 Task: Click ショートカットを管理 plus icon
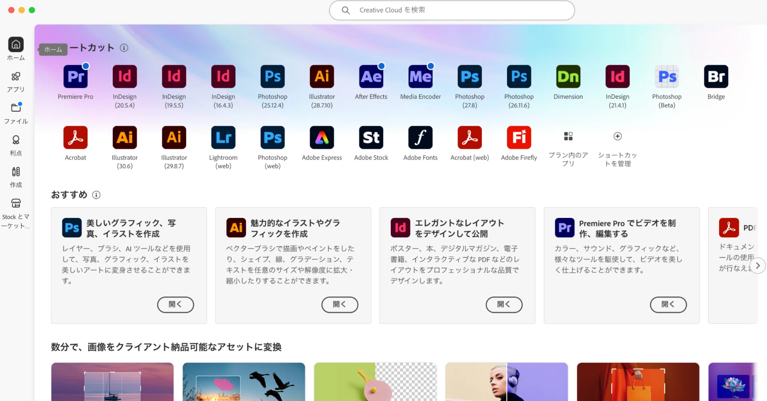[618, 136]
